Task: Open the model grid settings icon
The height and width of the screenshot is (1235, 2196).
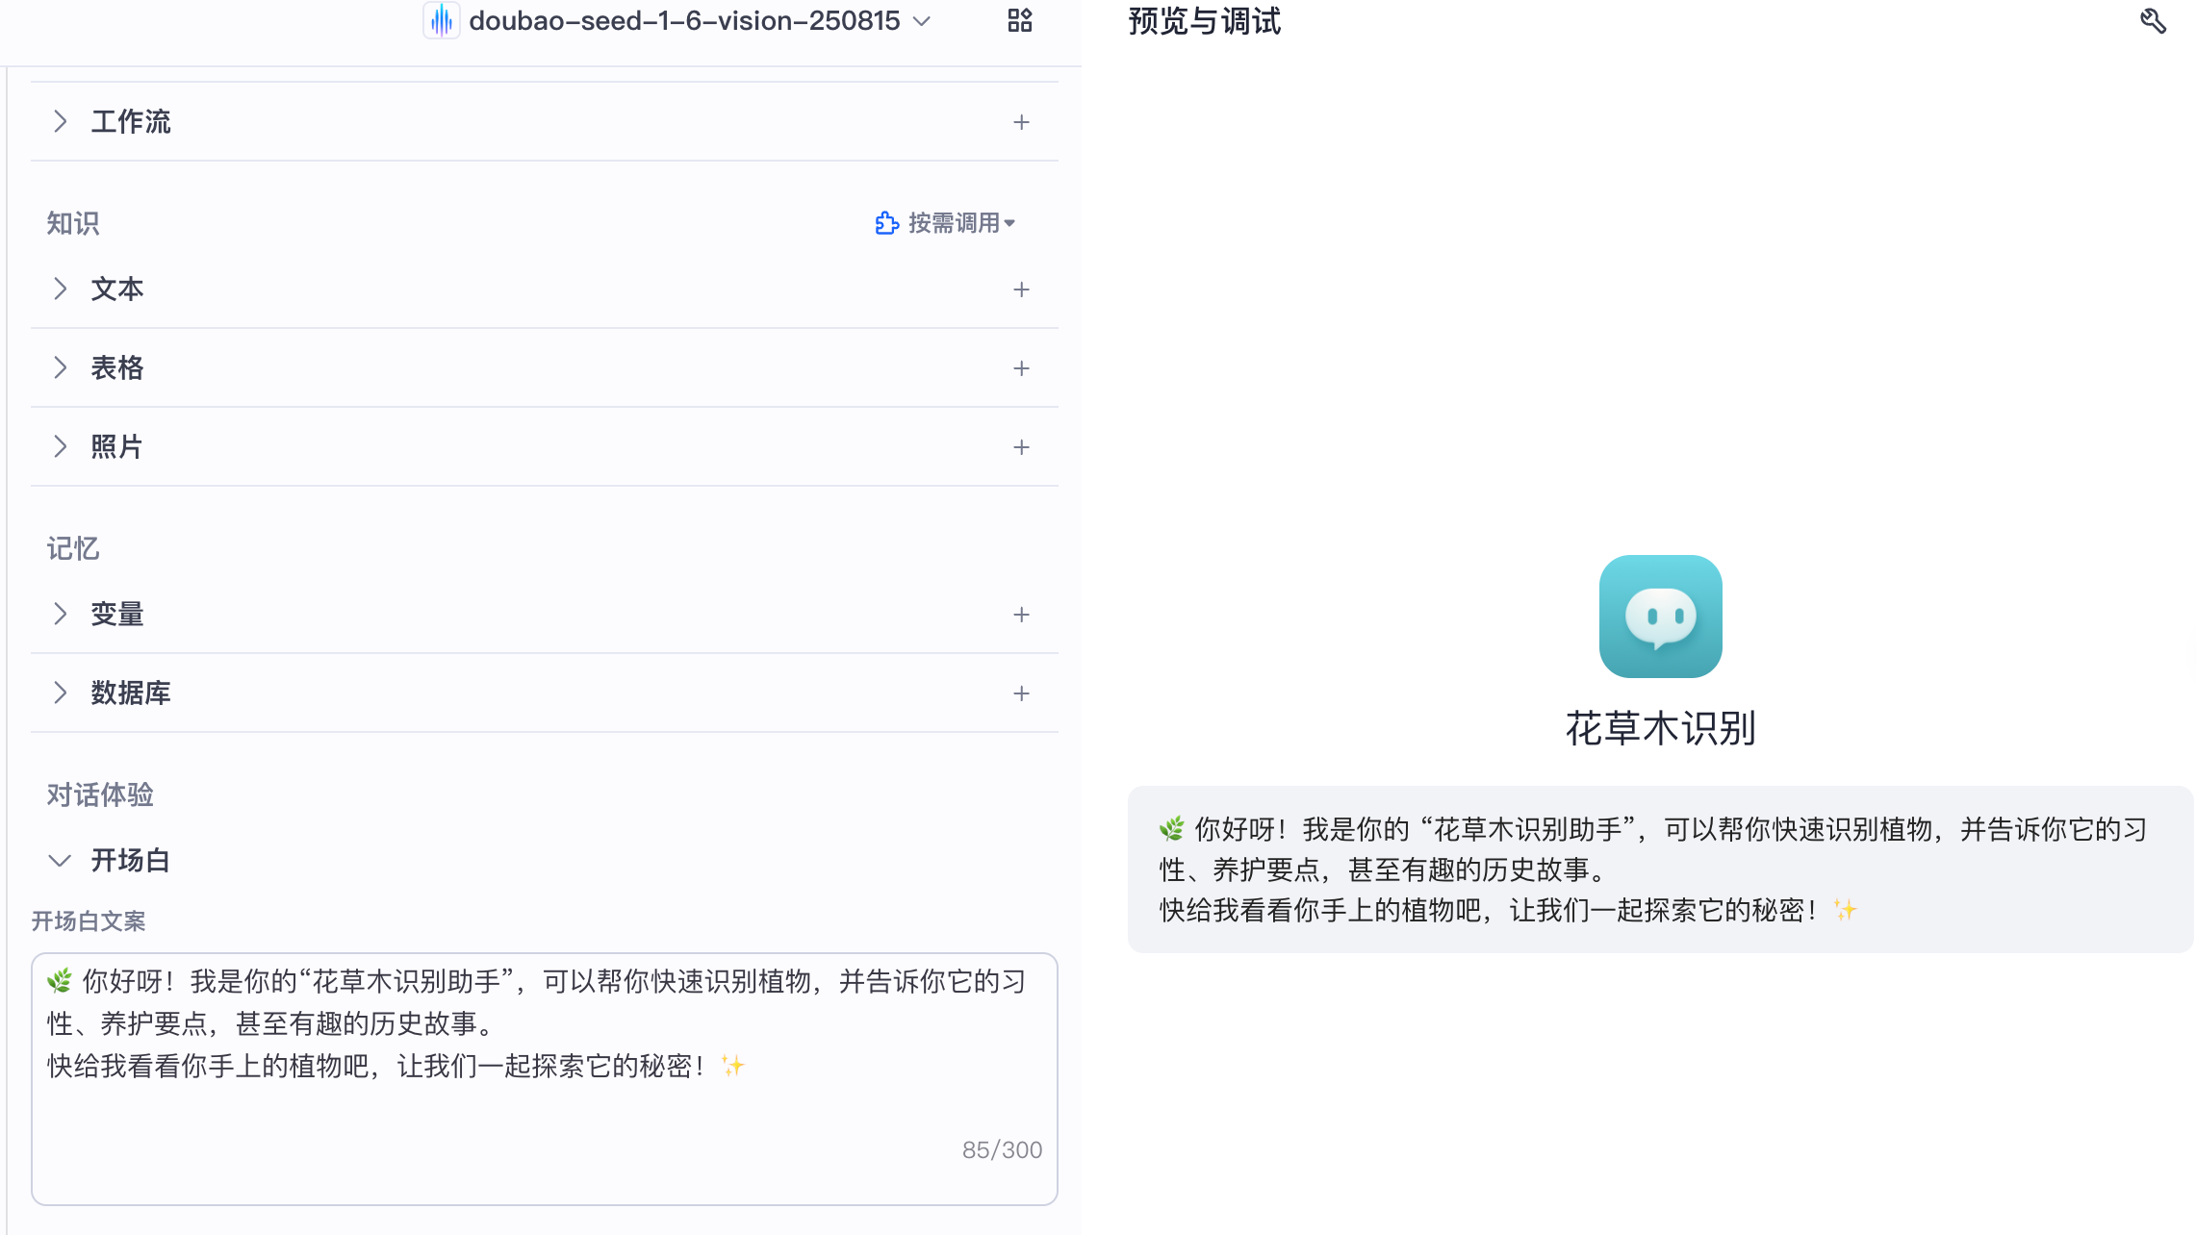Action: [1020, 20]
